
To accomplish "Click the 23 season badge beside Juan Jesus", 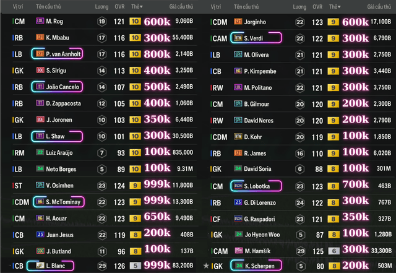I will tap(40, 235).
